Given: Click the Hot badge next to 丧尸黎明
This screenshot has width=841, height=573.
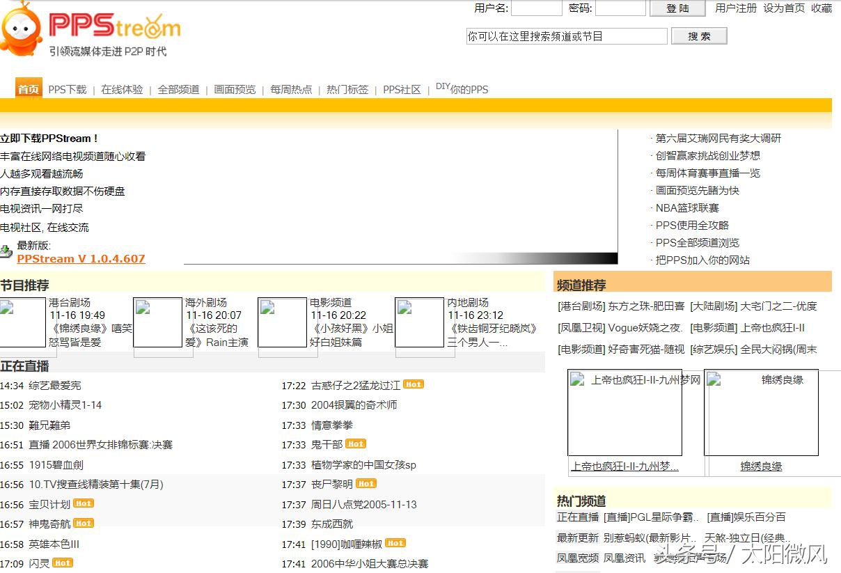Looking at the screenshot, I should pyautogui.click(x=366, y=483).
